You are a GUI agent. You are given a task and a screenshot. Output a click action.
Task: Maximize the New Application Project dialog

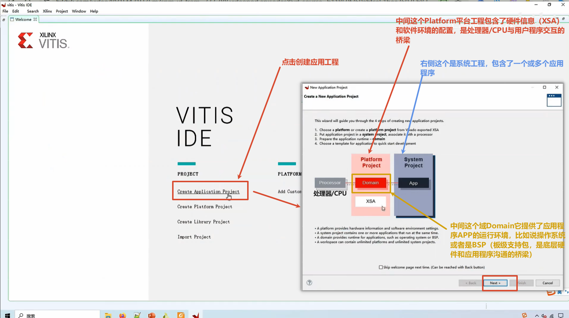pyautogui.click(x=544, y=87)
